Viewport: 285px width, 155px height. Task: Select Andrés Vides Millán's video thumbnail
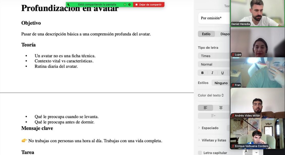point(257,103)
